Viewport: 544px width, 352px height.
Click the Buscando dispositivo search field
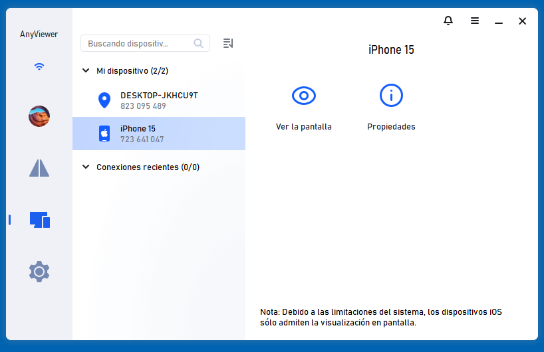[x=145, y=43]
